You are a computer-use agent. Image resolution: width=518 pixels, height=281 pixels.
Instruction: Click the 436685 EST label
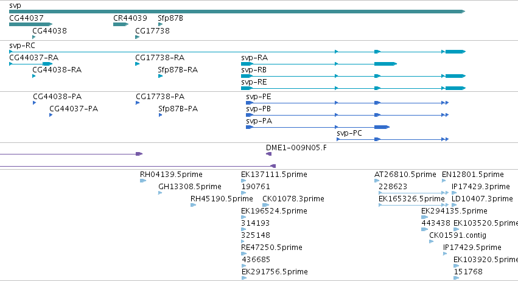coord(256,260)
